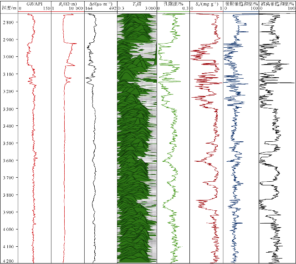The height and width of the screenshot is (264, 296).
Task: Click the Δt/(μs·m⁻¹) sonic track header
Action: [100, 4]
